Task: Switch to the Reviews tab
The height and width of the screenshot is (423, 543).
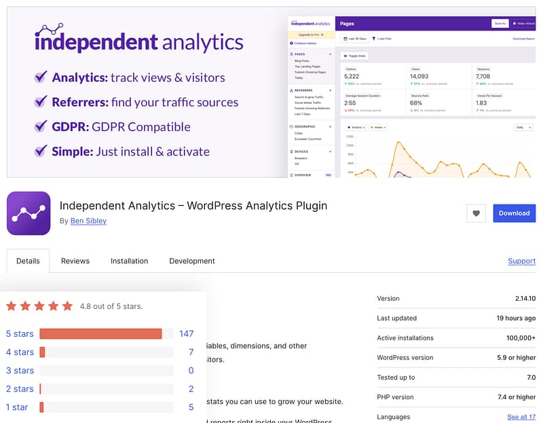Action: [75, 261]
